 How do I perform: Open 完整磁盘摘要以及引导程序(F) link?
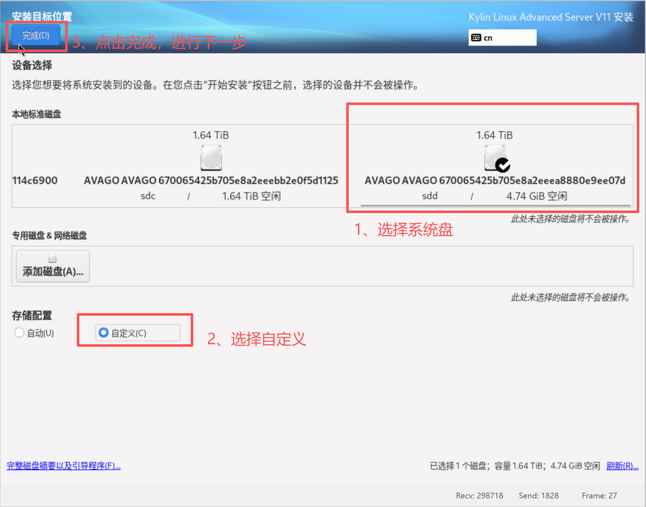click(x=64, y=466)
